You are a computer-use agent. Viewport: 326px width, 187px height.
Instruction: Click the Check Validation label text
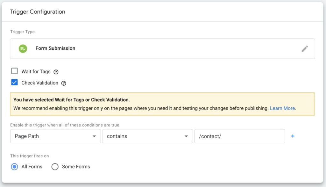40,83
